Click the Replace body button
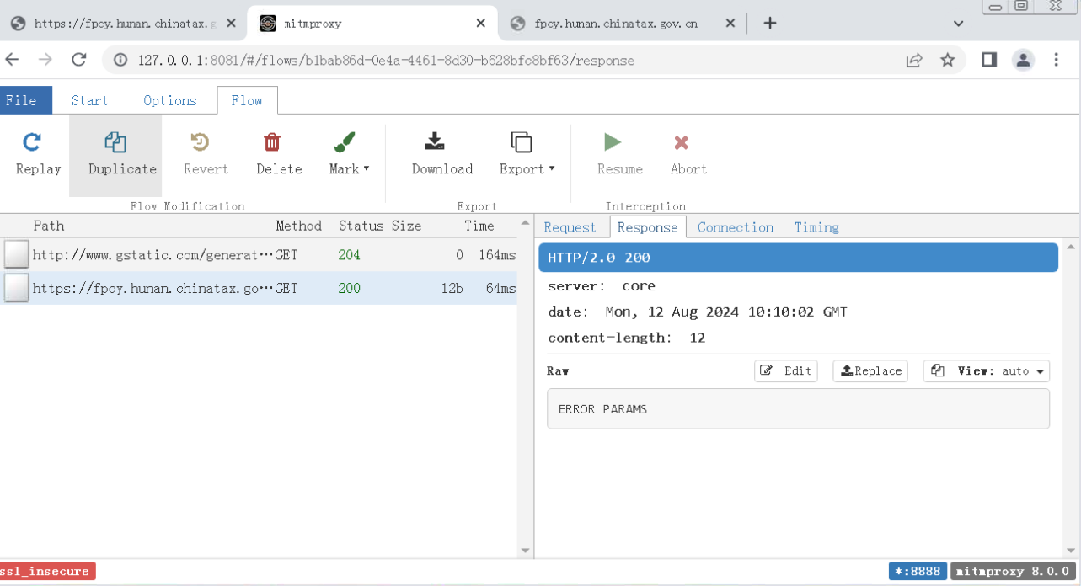The image size is (1081, 586). click(x=870, y=371)
